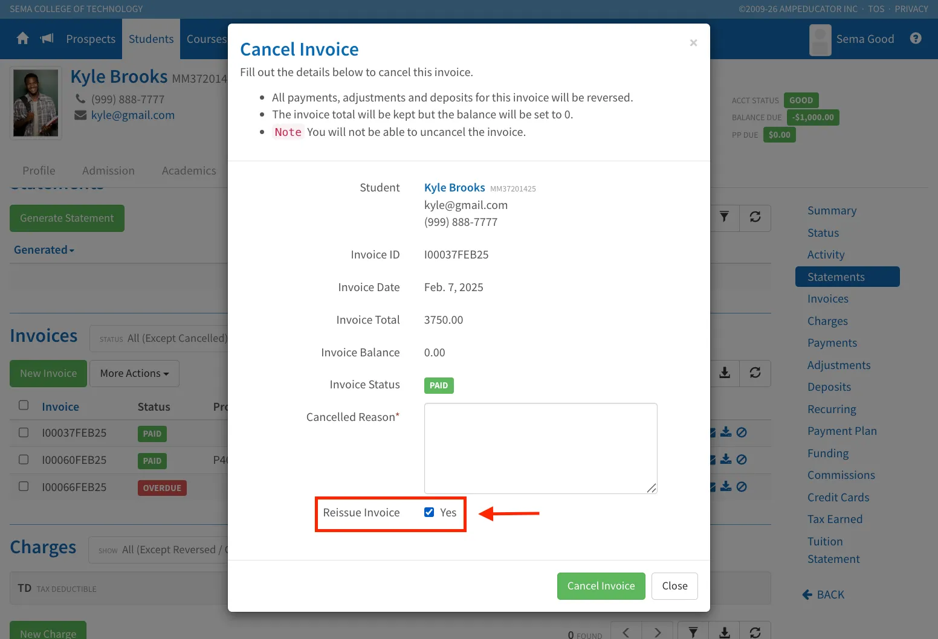Open the charges Show filter dropdown

coord(158,550)
